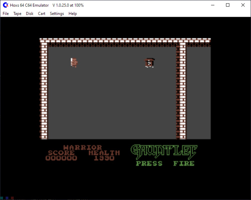251x200 pixels.
Task: Click the health value 1990
Action: [104, 158]
